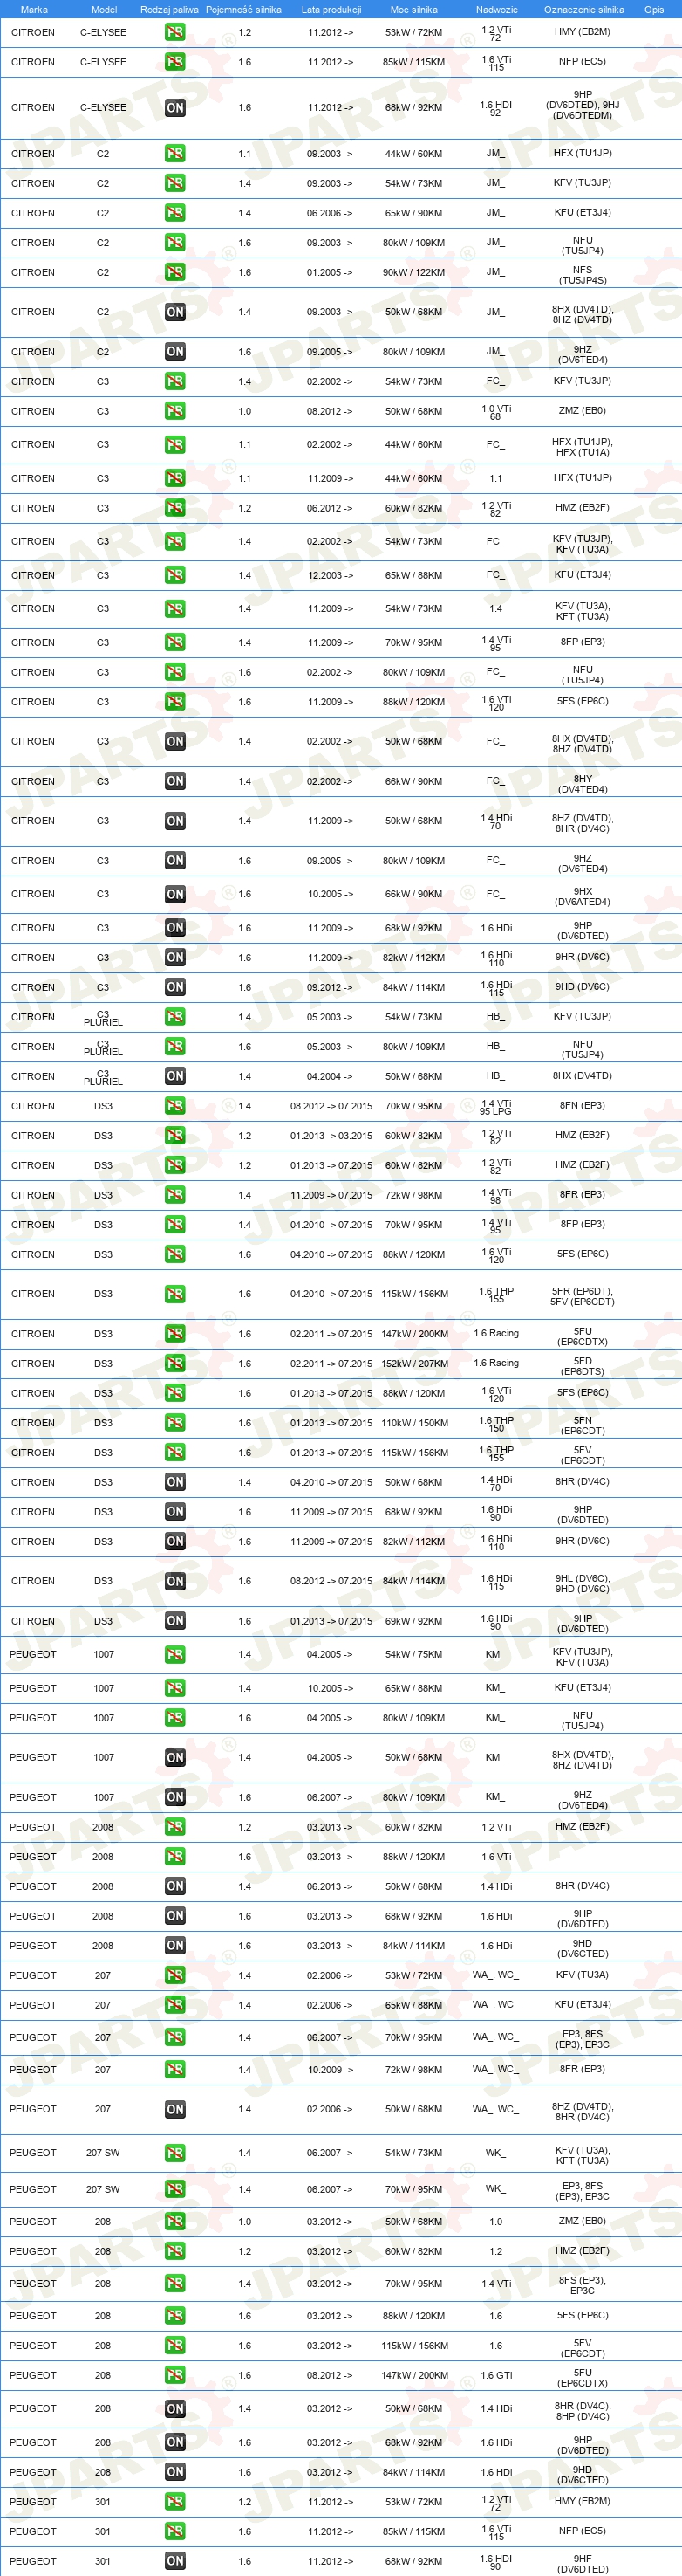The width and height of the screenshot is (682, 2576).
Task: Click petrol icon in Peugeot 208 1.6 GTi row
Action: point(174,2376)
